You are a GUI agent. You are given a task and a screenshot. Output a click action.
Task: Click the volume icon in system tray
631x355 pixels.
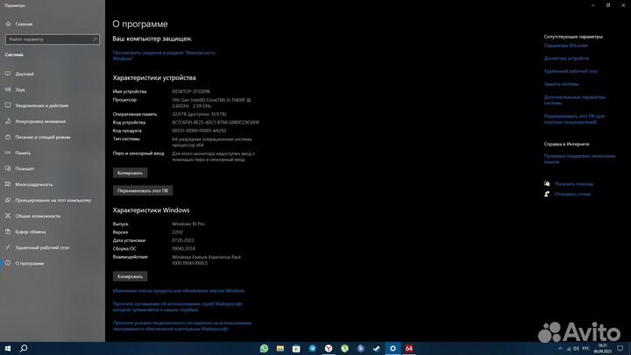click(577, 349)
